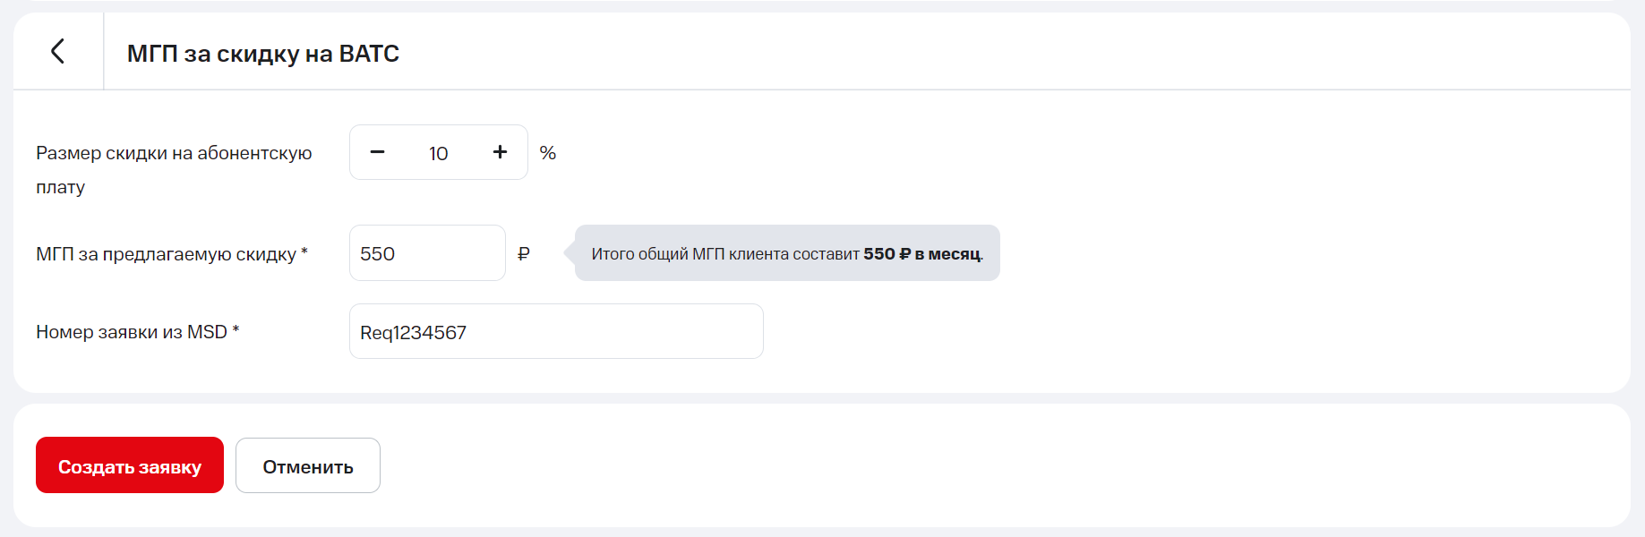1645x537 pixels.
Task: Click the bold 550 ₽ в месяц amount
Action: point(922,254)
